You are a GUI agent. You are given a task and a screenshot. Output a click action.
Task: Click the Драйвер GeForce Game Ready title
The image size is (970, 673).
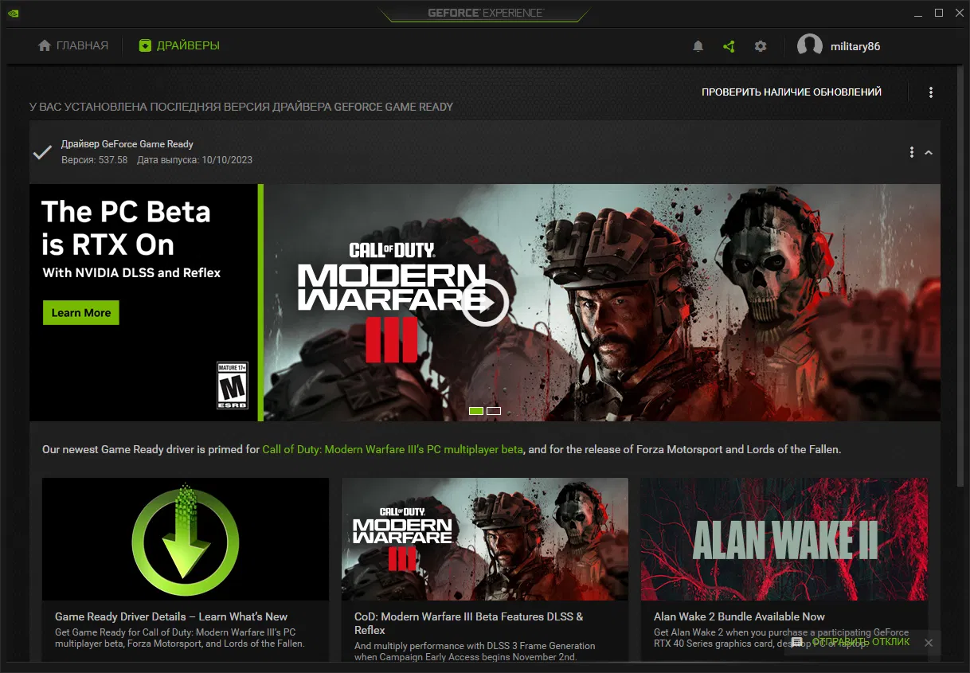point(127,144)
